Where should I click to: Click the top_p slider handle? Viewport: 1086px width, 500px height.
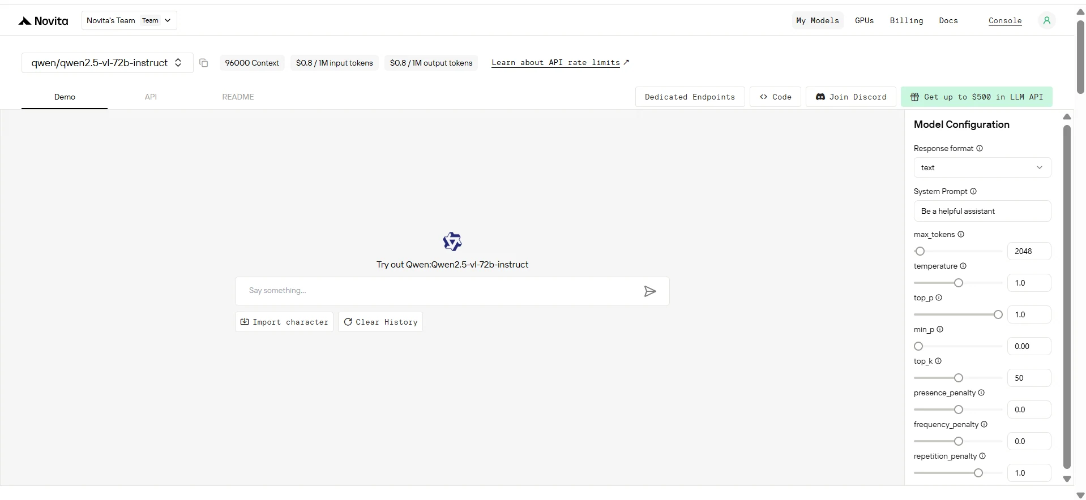(998, 314)
